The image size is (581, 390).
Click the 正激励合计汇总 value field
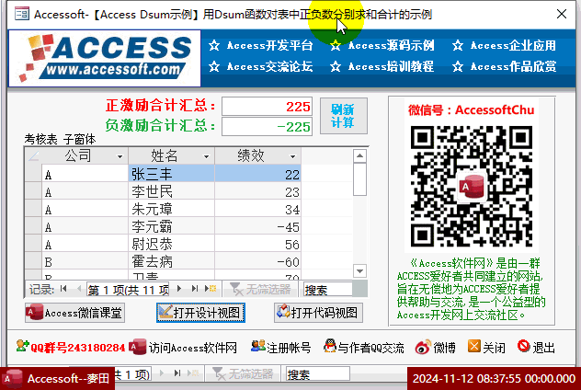coord(267,107)
